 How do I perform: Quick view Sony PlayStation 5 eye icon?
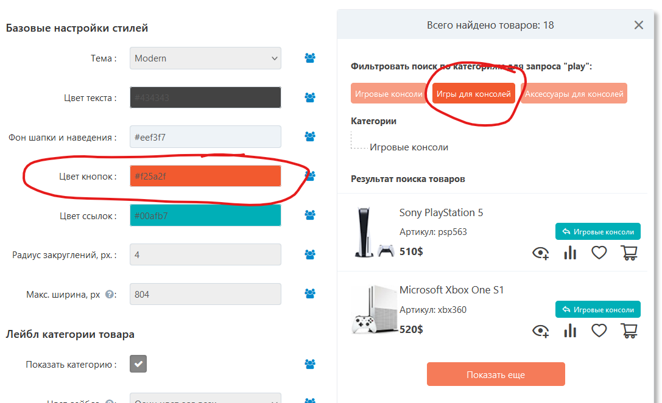[541, 253]
